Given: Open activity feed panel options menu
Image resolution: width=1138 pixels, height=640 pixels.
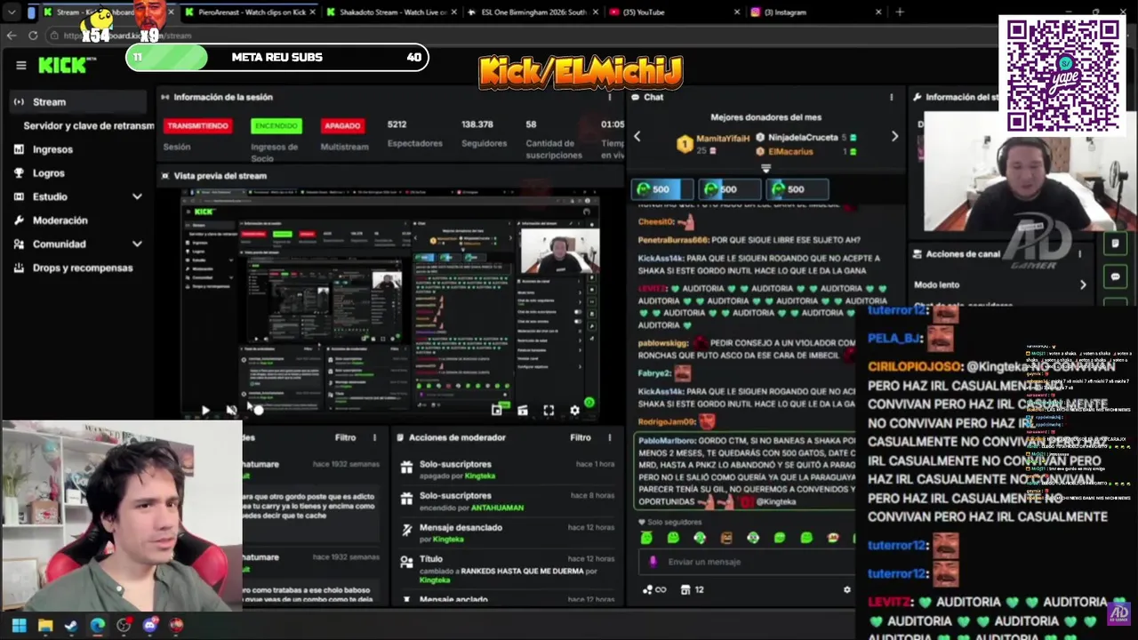Looking at the screenshot, I should click(x=374, y=437).
